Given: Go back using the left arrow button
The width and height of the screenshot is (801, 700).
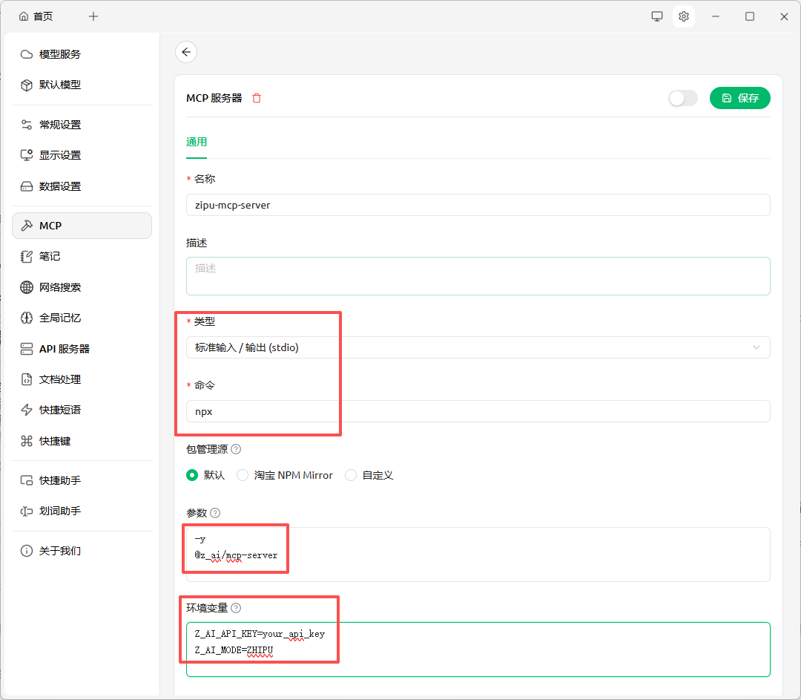Looking at the screenshot, I should coord(186,52).
